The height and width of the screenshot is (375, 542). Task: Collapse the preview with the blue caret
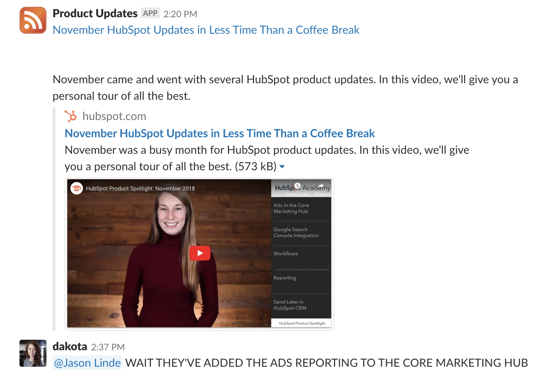[x=282, y=166]
